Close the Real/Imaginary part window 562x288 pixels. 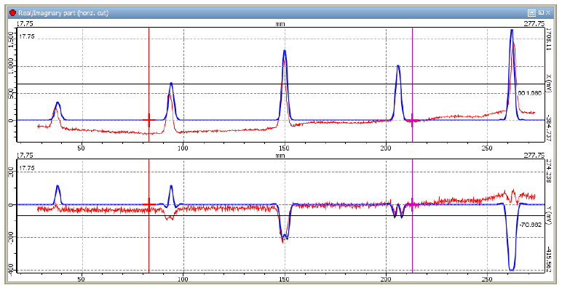click(548, 12)
